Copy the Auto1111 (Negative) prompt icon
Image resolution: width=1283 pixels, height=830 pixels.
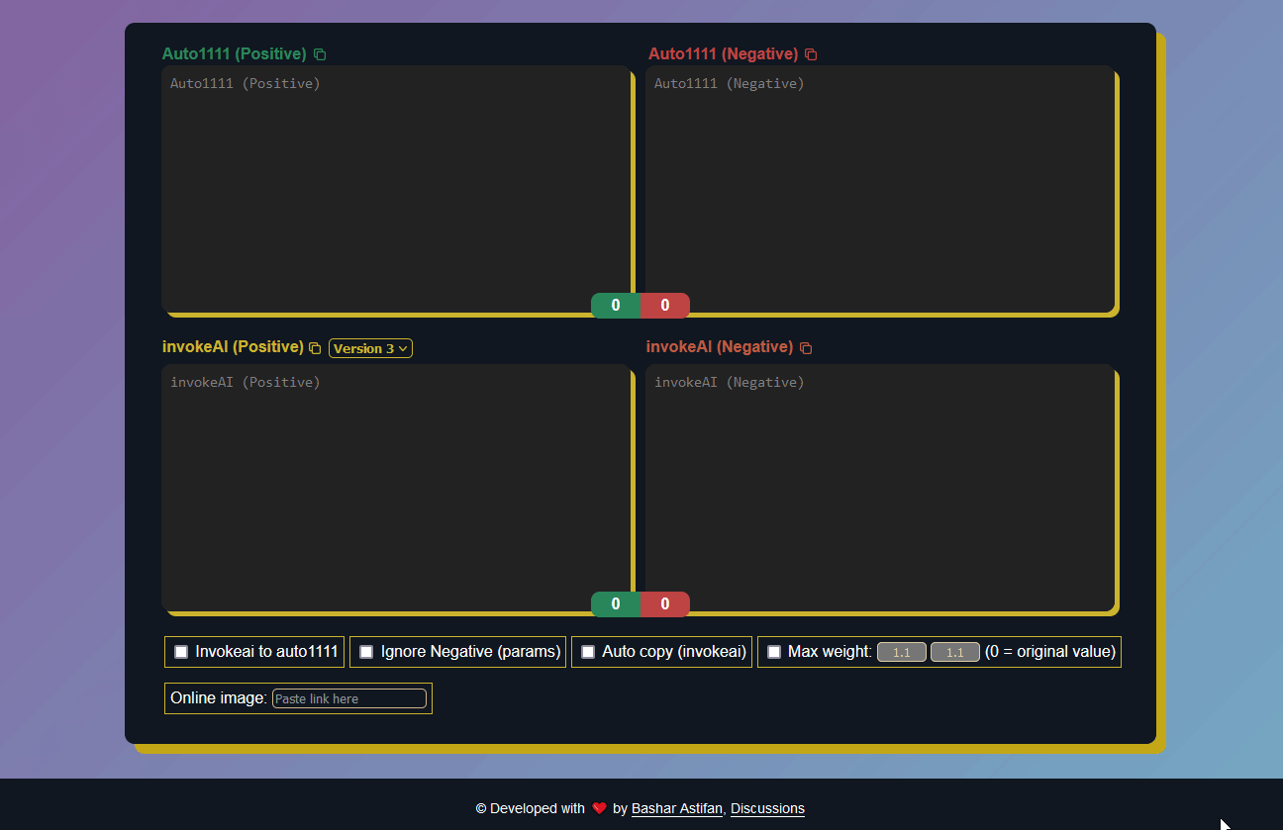[x=811, y=54]
